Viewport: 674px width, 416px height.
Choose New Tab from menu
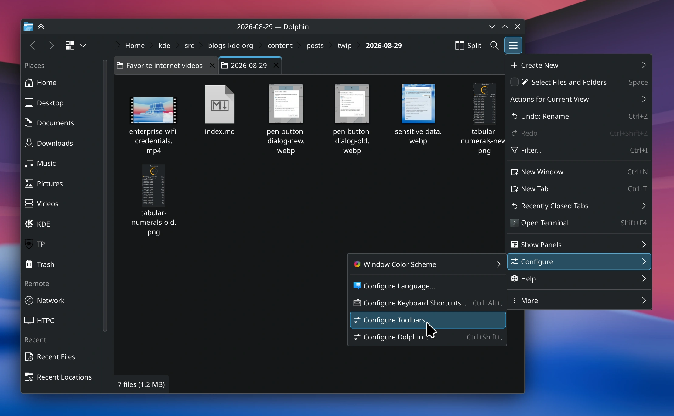(579, 189)
